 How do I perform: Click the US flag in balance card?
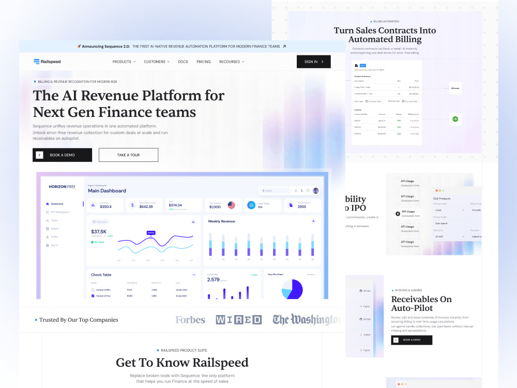coord(231,205)
